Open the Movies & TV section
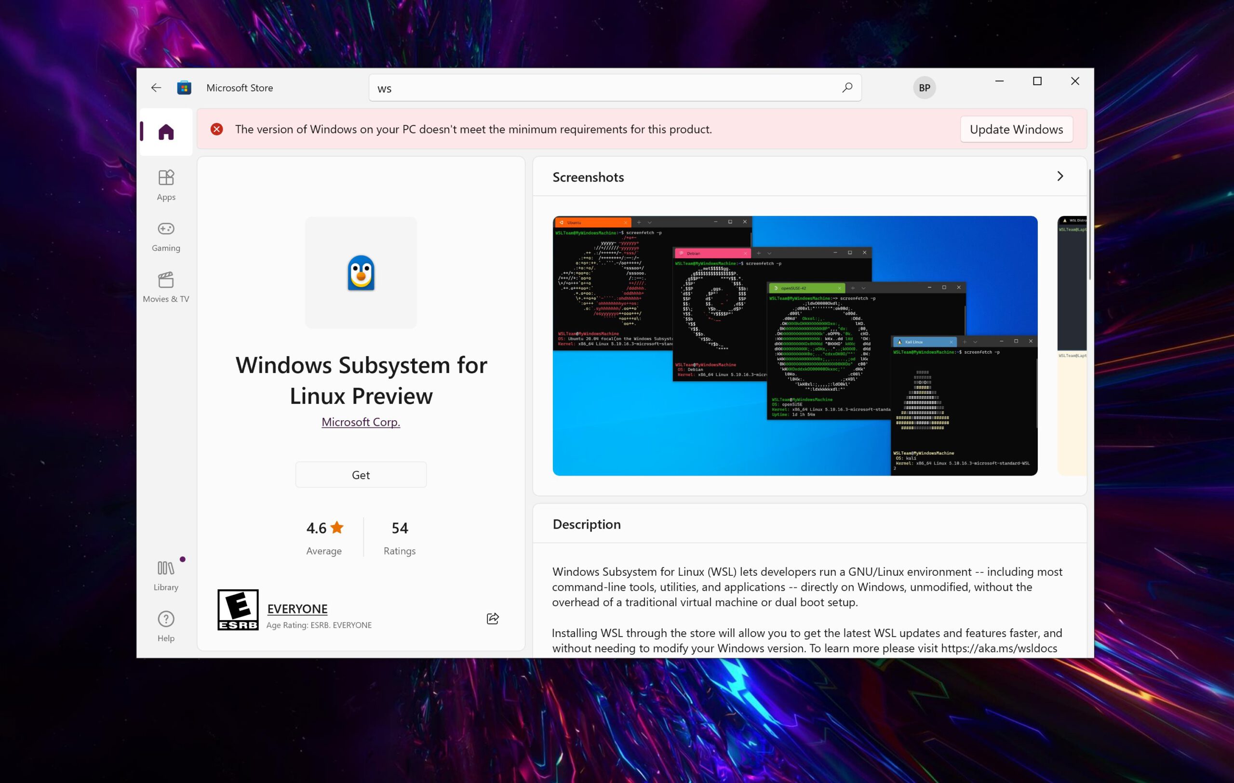This screenshot has height=783, width=1234. [x=166, y=287]
